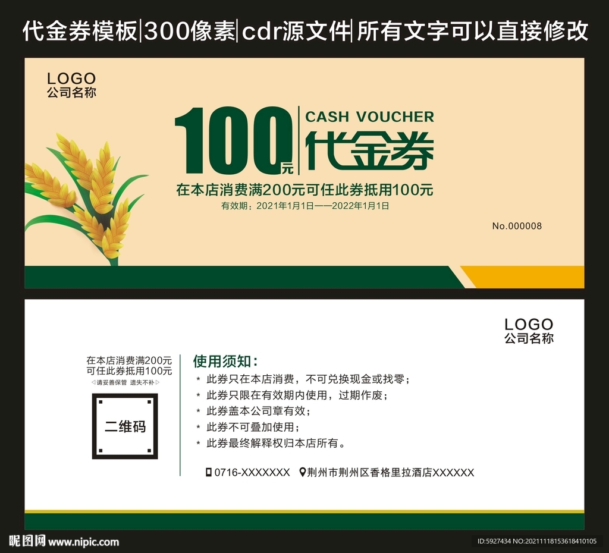The width and height of the screenshot is (609, 553).
Task: Click the 使用须知 heading
Action: click(224, 360)
